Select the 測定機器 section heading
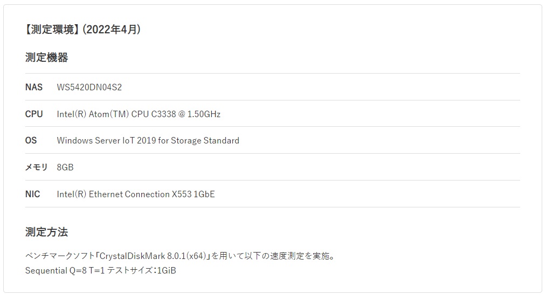Screen dimensions: 546x295 [47, 57]
